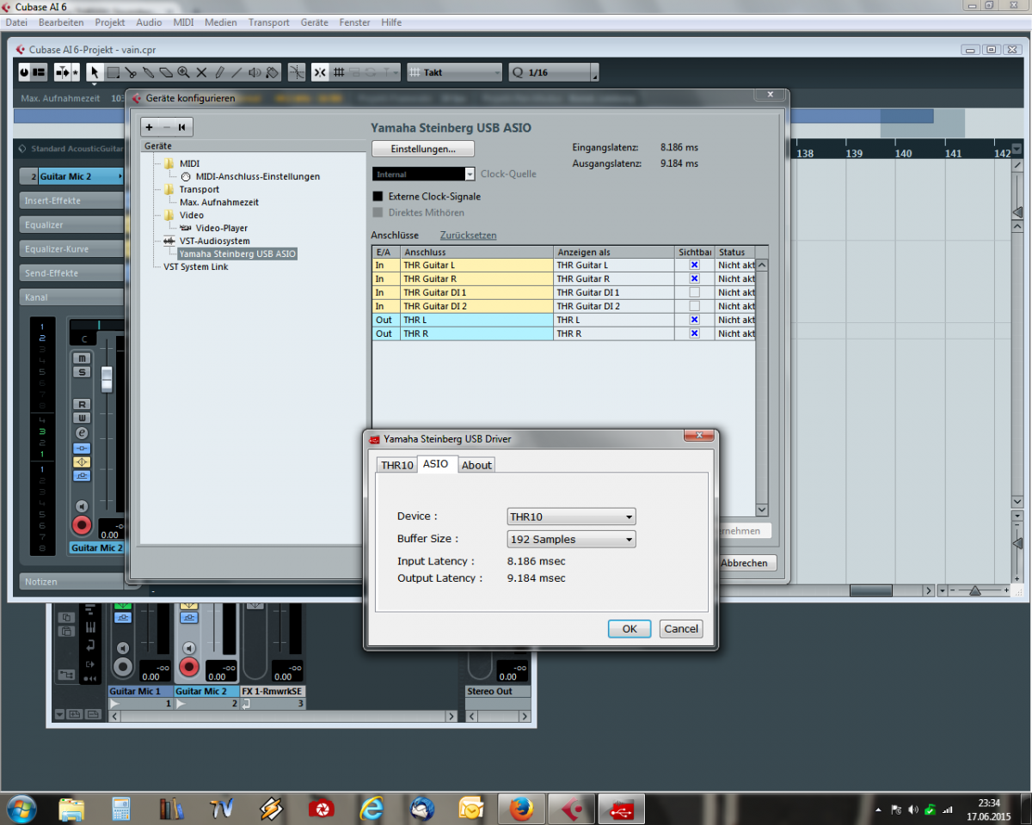Open Buffer Size dropdown 192 Samples
1032x825 pixels.
[x=572, y=540]
